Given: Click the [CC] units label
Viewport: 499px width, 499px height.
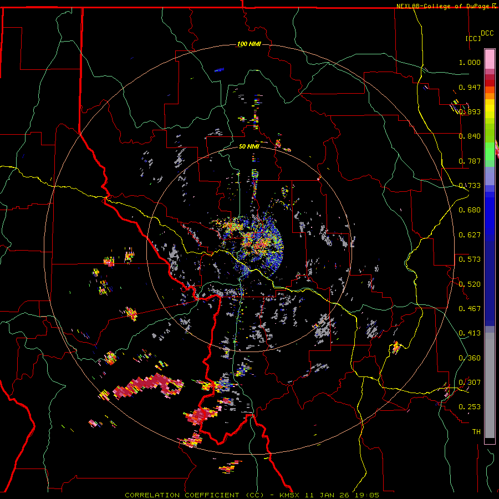Looking at the screenshot, I should [x=473, y=38].
